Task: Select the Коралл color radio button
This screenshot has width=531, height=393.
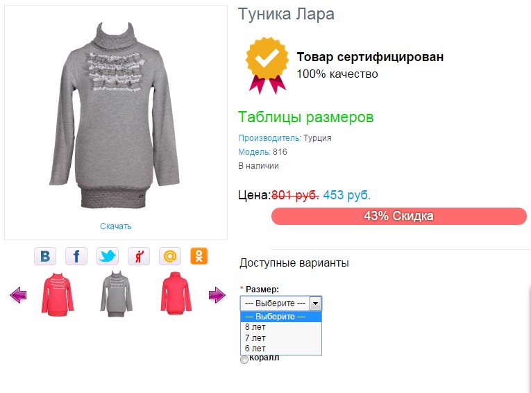Action: click(244, 359)
